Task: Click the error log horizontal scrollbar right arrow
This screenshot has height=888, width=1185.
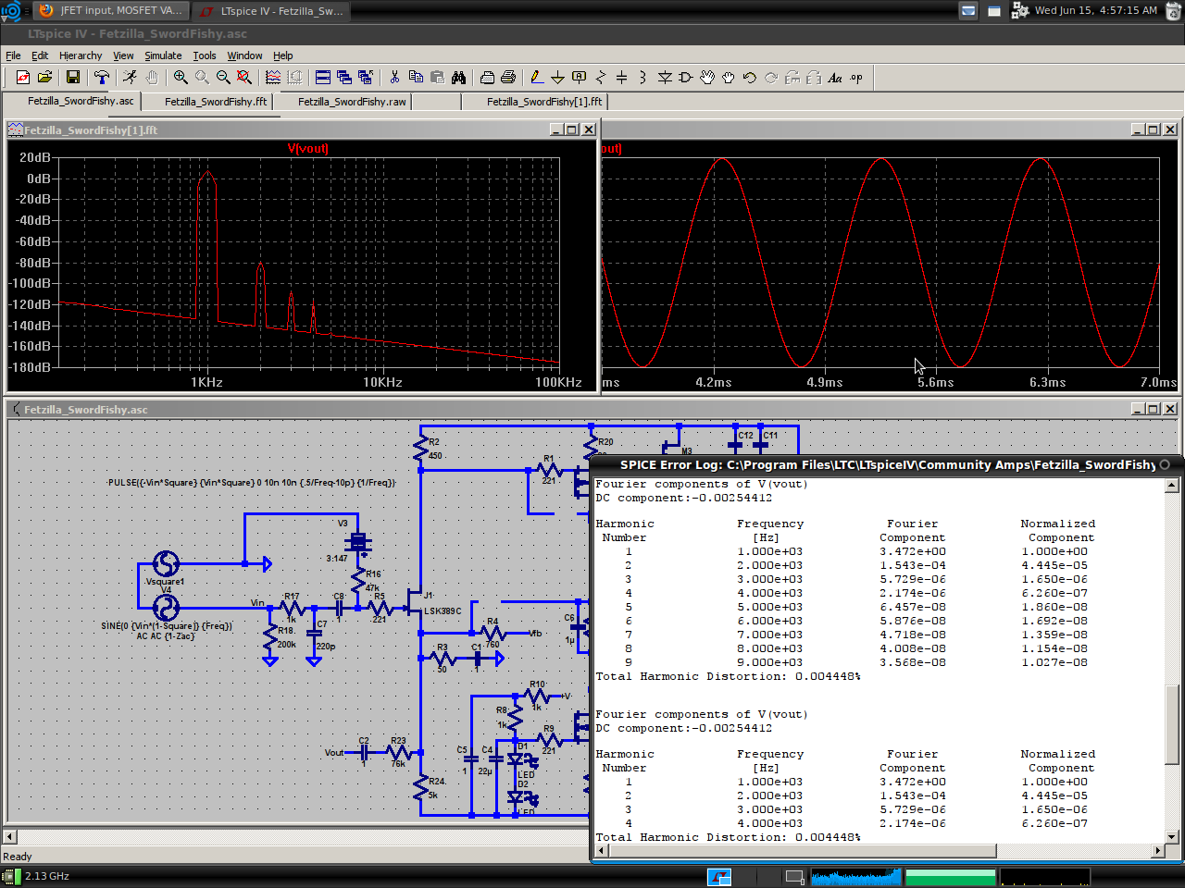Action: [1157, 850]
